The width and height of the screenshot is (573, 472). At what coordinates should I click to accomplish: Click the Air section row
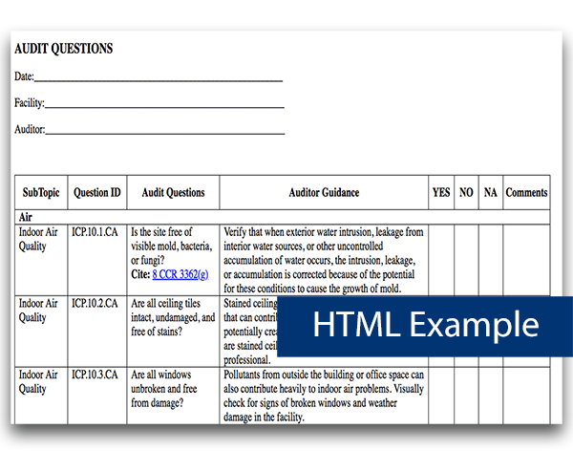(x=282, y=217)
